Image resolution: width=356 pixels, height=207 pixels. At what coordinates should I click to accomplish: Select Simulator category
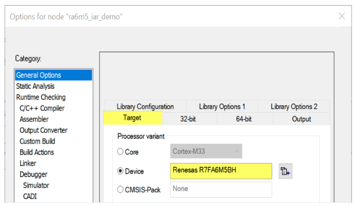[x=53, y=185]
